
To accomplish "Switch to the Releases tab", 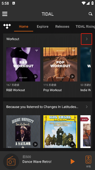I will tap(62, 26).
